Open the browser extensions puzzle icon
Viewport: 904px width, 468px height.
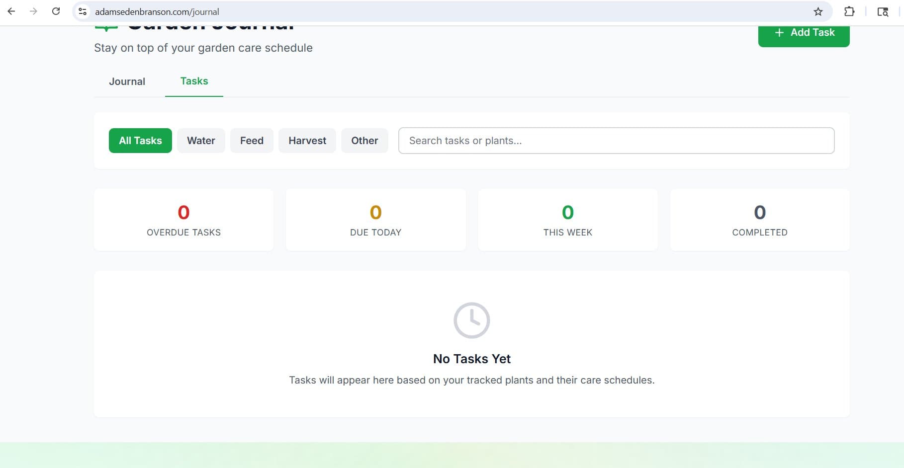(849, 11)
